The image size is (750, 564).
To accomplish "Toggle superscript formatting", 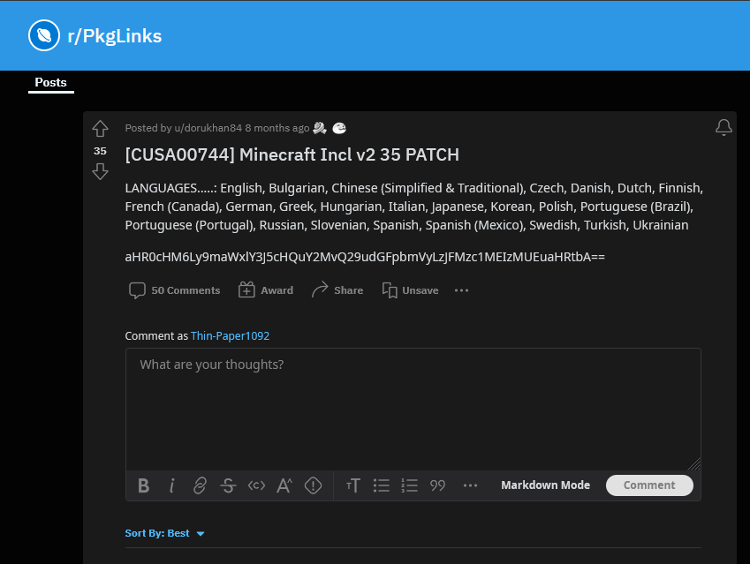I will (x=284, y=485).
